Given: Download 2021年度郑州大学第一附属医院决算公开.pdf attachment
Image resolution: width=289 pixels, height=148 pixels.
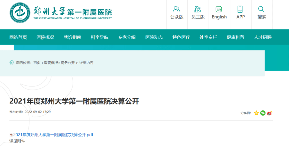Looking at the screenshot, I should tap(53, 135).
